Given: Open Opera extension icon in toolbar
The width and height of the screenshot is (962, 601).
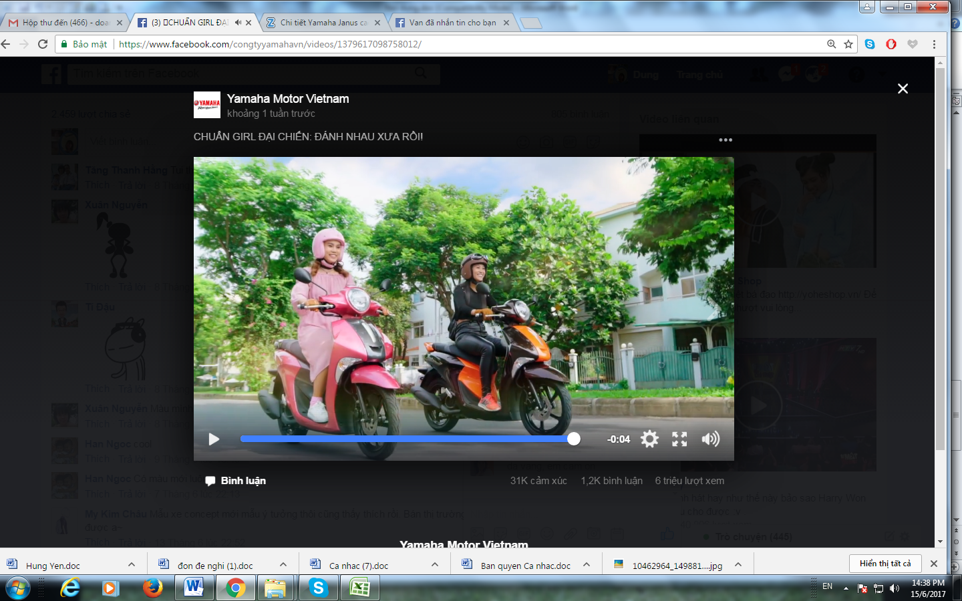Looking at the screenshot, I should pos(891,44).
